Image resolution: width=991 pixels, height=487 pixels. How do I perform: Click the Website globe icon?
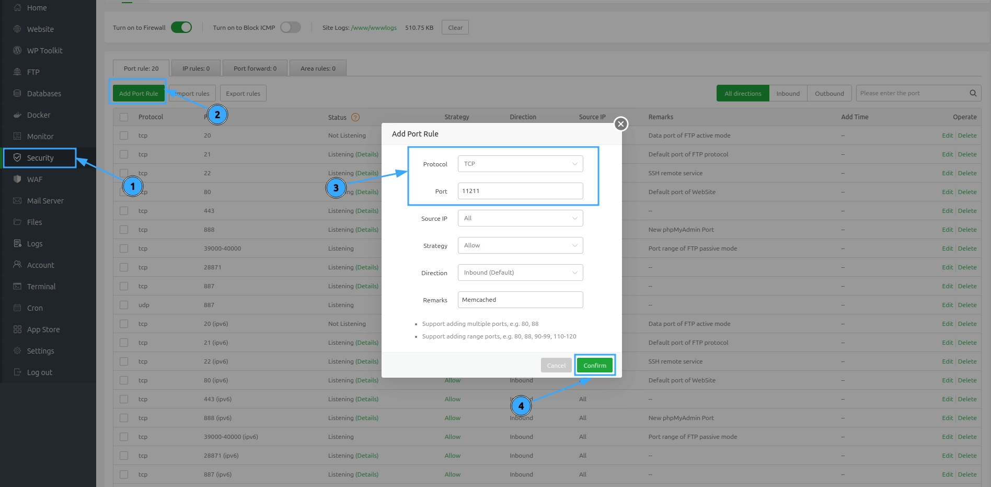click(x=17, y=29)
